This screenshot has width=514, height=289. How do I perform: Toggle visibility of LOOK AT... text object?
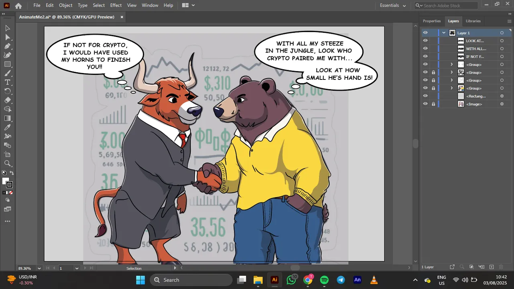[425, 41]
